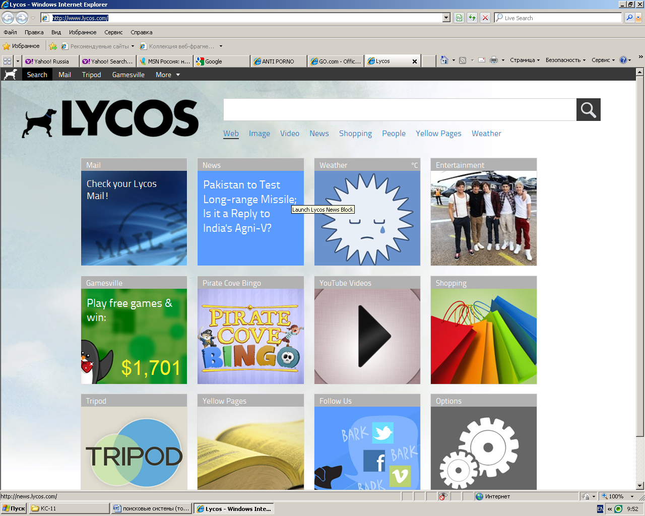Open the Сервис command bar dropdown
Image resolution: width=645 pixels, height=516 pixels.
603,60
